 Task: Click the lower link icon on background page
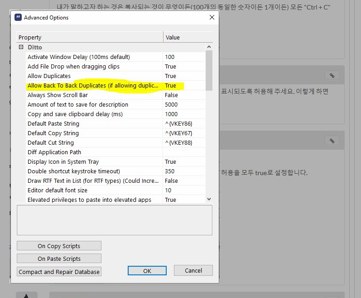(332, 141)
